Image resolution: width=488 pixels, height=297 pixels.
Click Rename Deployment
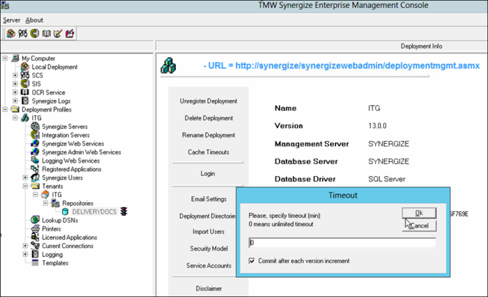coord(209,135)
